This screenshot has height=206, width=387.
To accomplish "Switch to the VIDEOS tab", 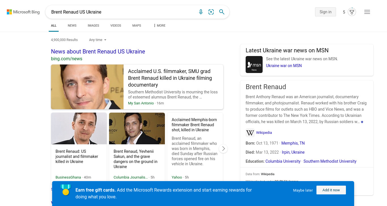I will tap(116, 25).
